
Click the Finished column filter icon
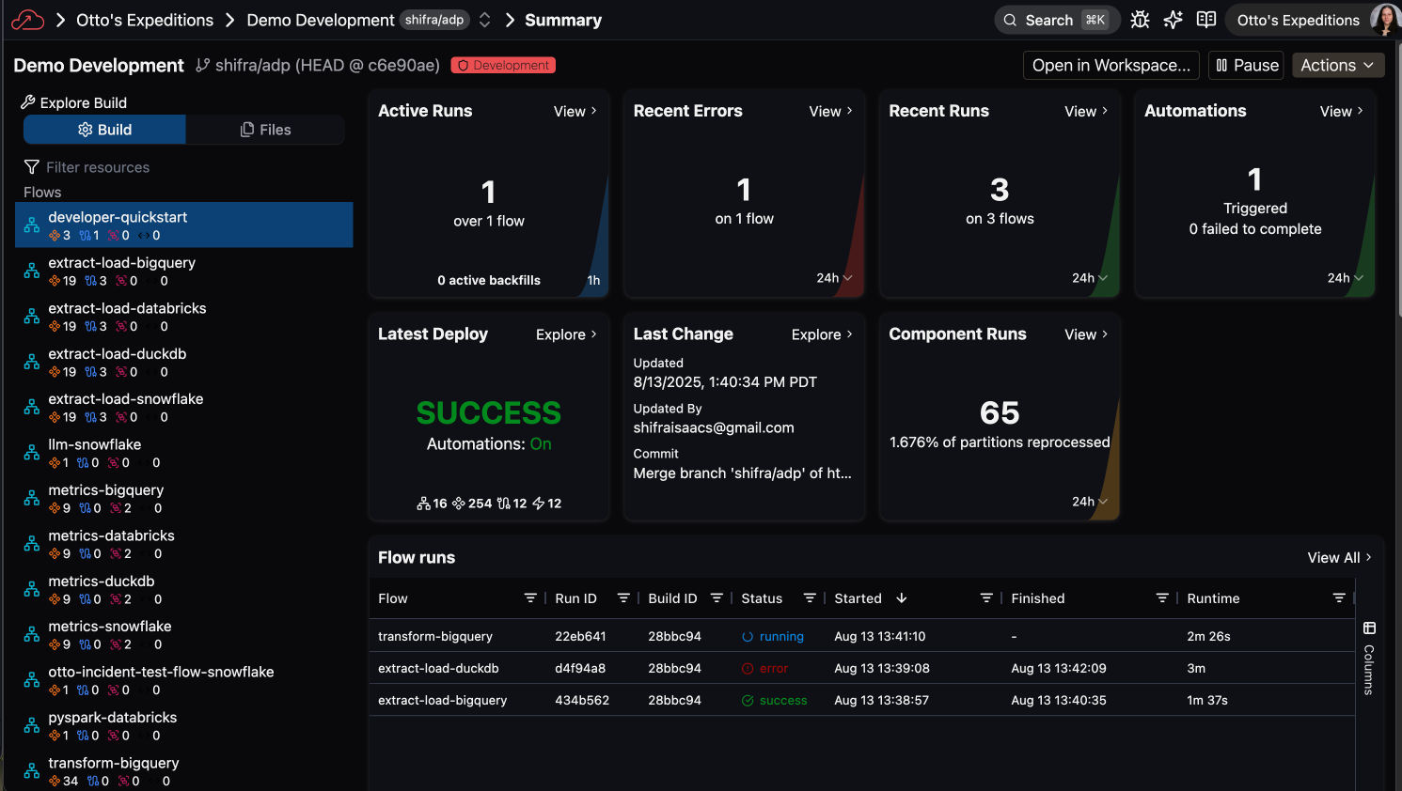pyautogui.click(x=1162, y=598)
